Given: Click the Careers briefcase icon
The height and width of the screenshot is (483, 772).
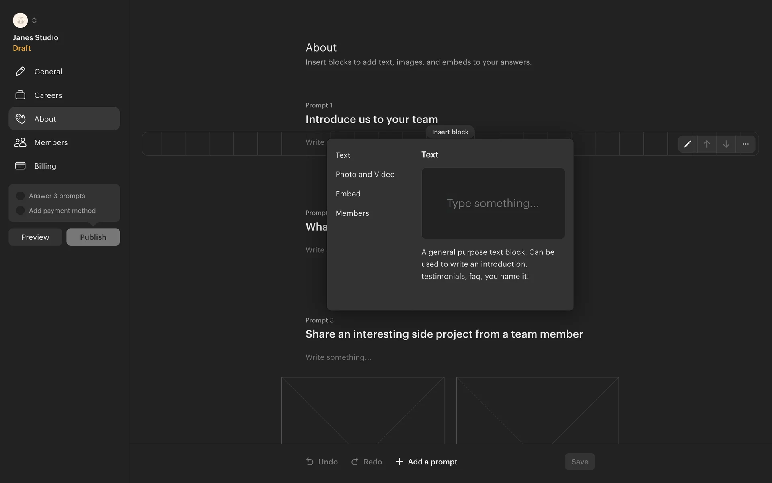Looking at the screenshot, I should point(20,95).
